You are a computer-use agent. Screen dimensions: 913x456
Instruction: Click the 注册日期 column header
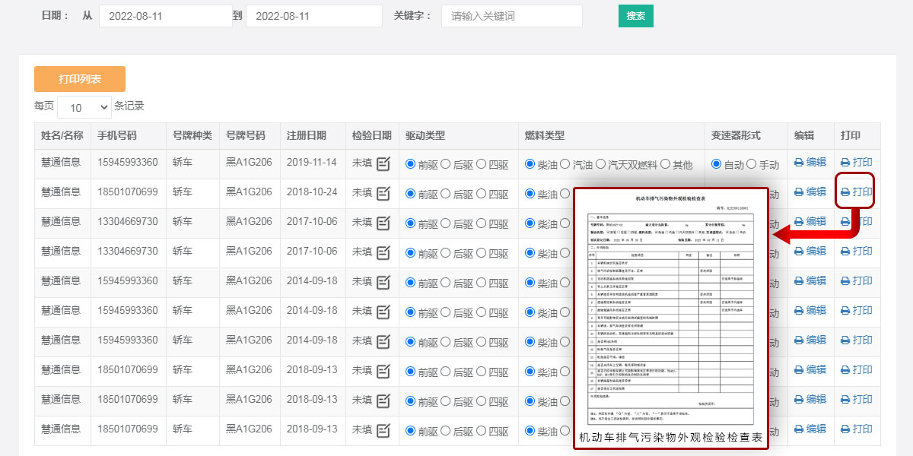click(306, 135)
